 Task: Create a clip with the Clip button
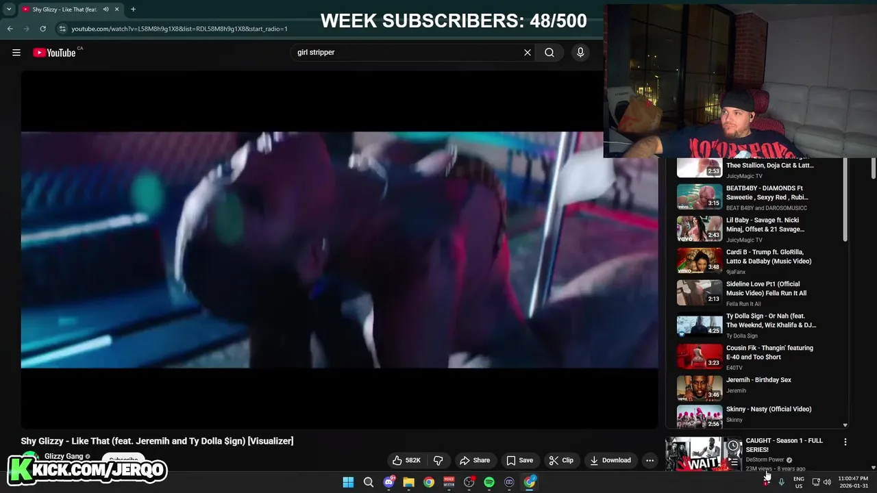561,460
